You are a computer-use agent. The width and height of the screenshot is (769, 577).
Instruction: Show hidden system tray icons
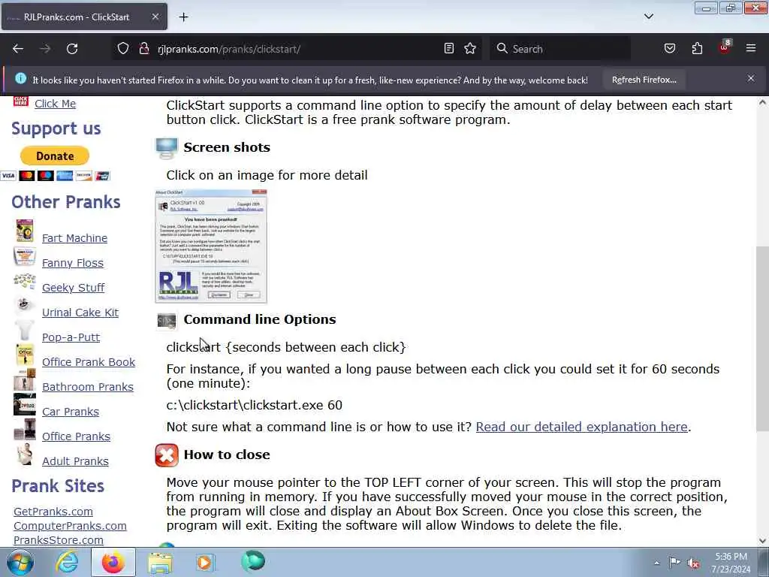656,563
